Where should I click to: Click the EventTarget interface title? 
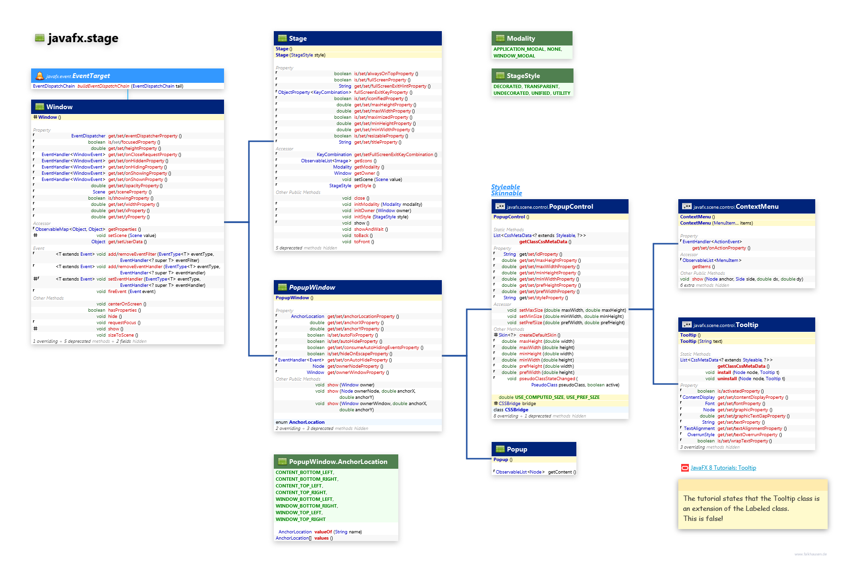[91, 76]
